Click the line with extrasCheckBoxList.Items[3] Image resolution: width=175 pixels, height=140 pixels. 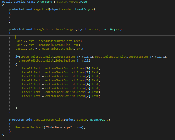[x=61, y=80]
